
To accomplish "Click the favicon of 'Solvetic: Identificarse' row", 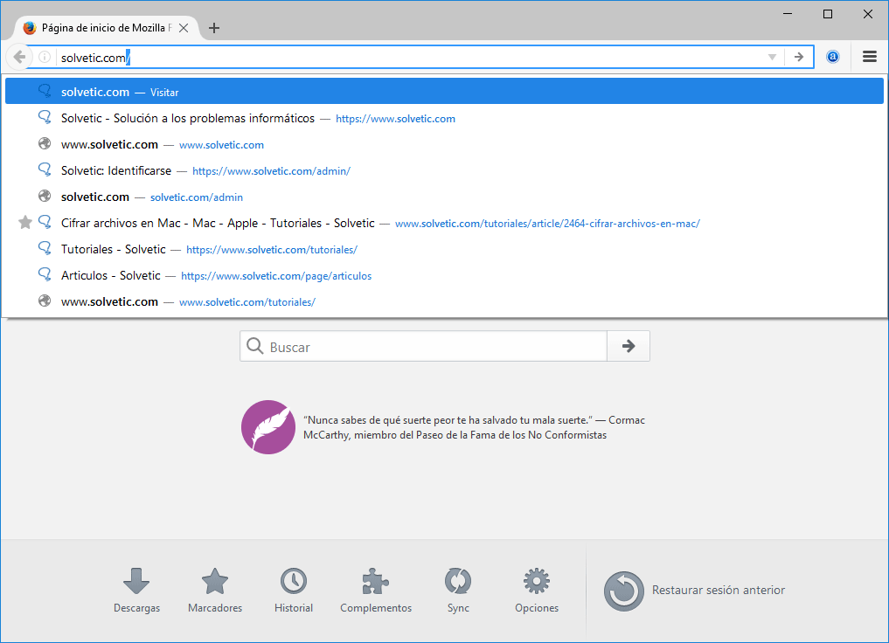I will tap(45, 169).
